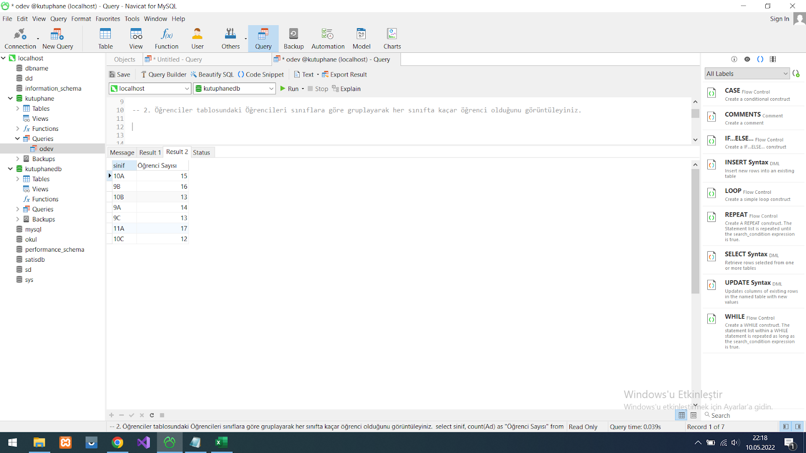Select the Query toolbar icon
806x453 pixels.
pyautogui.click(x=263, y=39)
